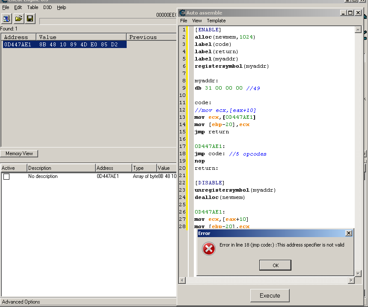368x307 pixels.
Task: Click the open process computer icon
Action: [x=7, y=18]
